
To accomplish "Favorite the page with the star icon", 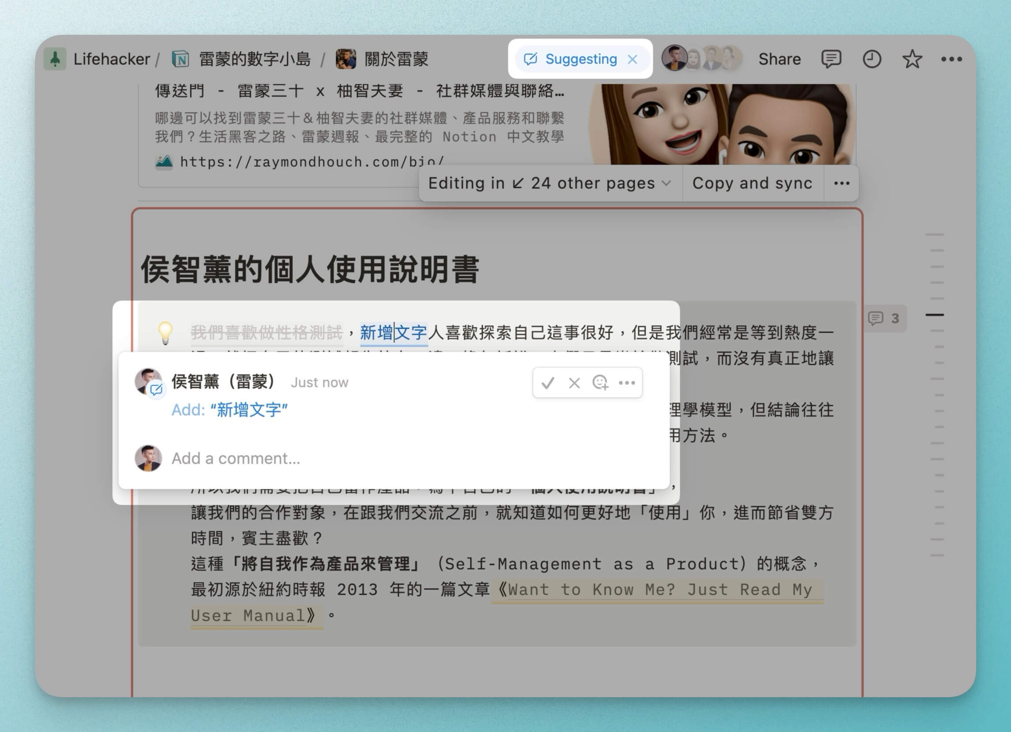I will 912,59.
